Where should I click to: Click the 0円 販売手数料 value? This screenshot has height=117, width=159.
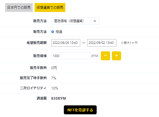pyautogui.click(x=54, y=68)
